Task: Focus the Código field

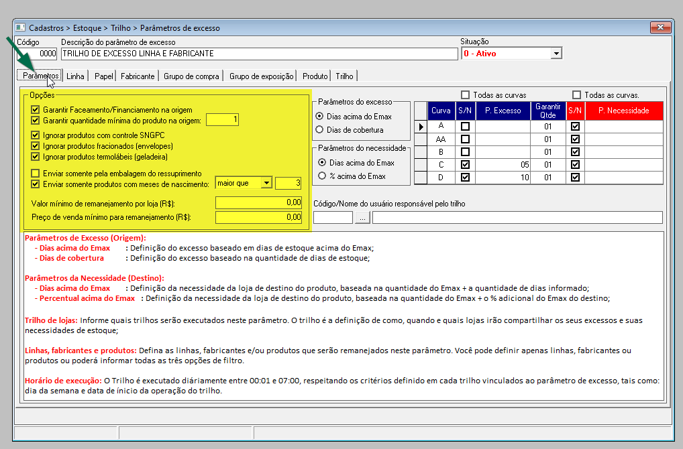Action: click(37, 54)
